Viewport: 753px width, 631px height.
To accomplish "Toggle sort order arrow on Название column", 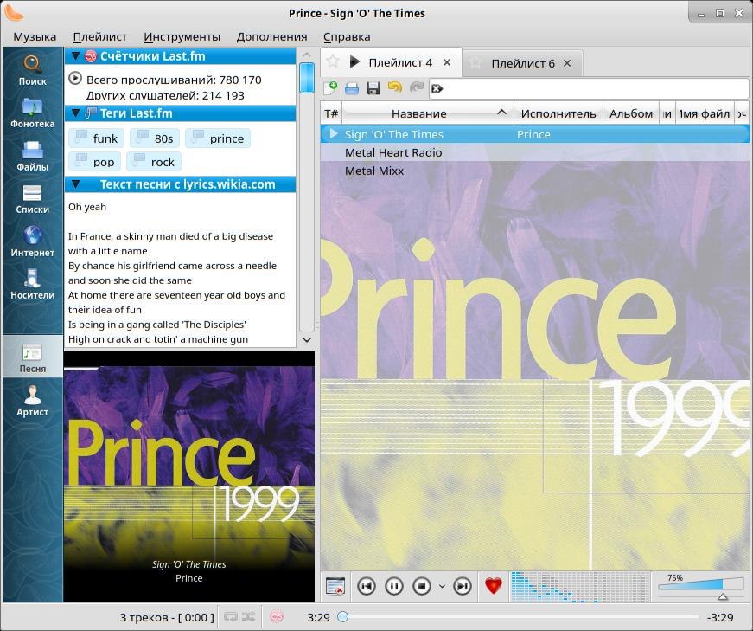I will coord(501,112).
